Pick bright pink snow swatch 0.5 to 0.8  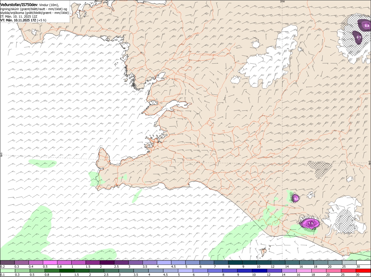pyautogui.click(x=50, y=263)
